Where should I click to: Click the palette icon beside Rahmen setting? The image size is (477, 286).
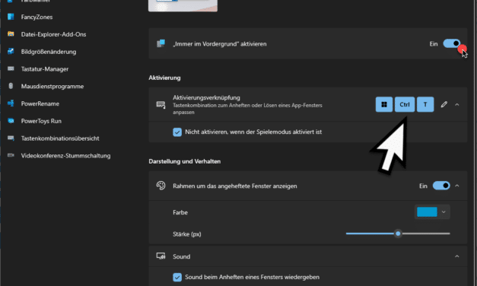161,186
